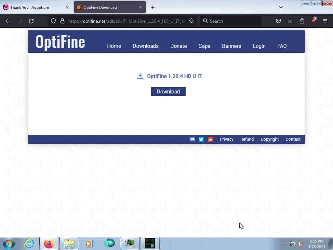This screenshot has height=250, width=333.
Task: Click the OptiFine site logo
Action: pos(60,42)
